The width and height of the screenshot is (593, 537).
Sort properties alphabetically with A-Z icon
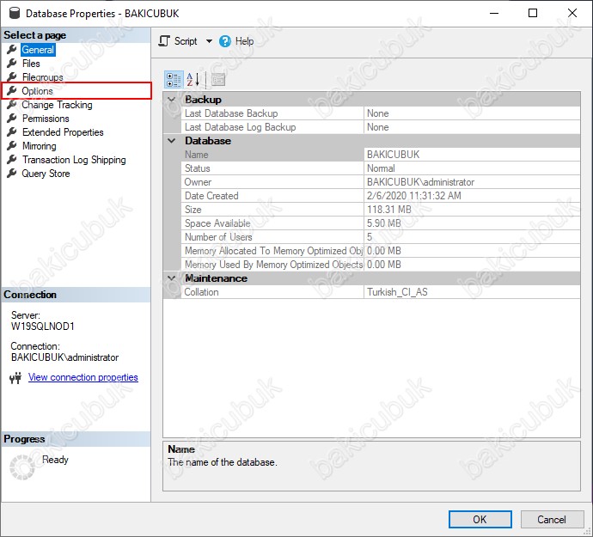193,79
